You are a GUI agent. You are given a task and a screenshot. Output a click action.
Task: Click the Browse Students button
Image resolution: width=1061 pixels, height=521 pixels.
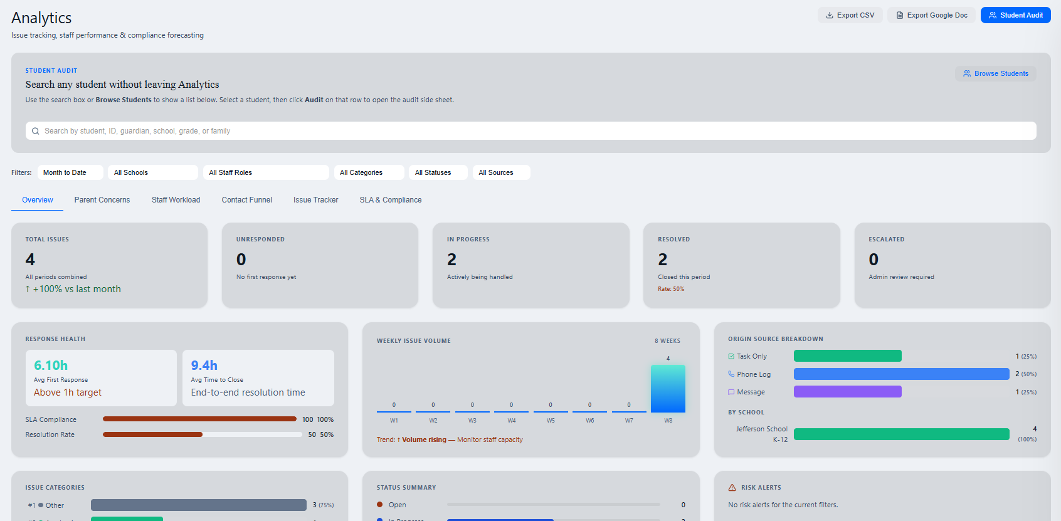[x=996, y=73]
